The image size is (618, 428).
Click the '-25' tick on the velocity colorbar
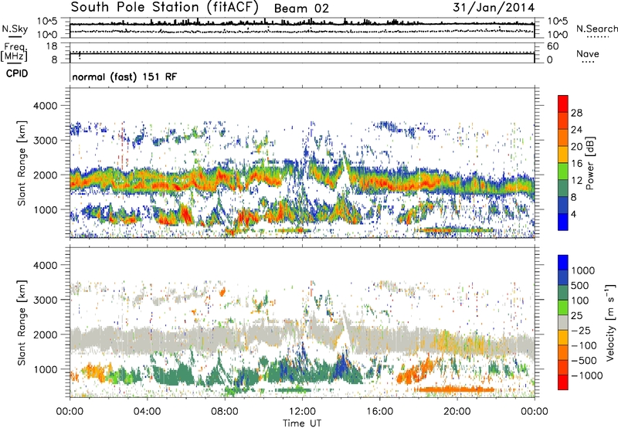[581, 330]
